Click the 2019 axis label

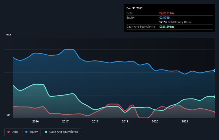coord(125,121)
